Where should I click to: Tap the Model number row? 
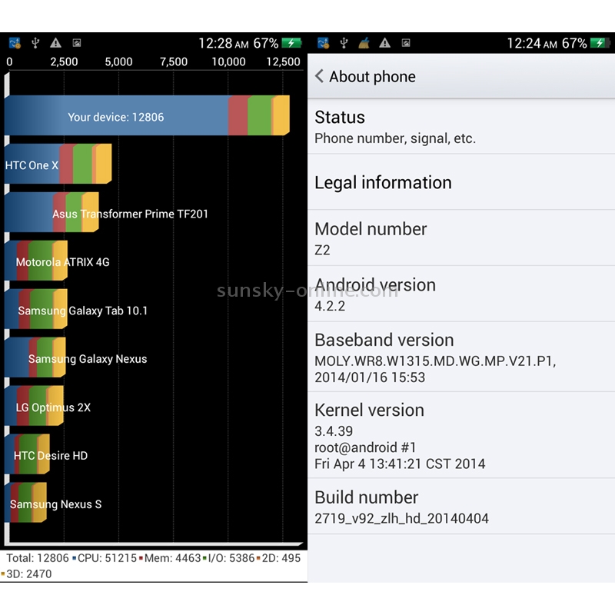461,238
